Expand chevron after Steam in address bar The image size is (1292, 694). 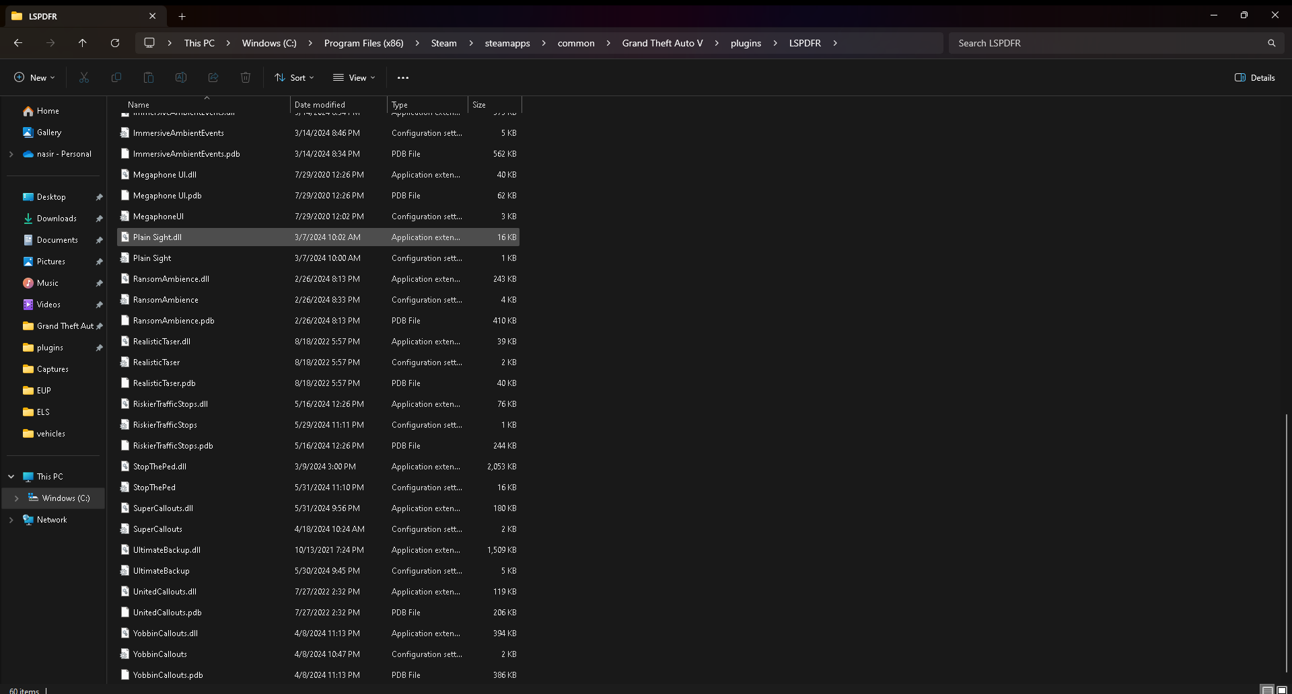pos(471,43)
